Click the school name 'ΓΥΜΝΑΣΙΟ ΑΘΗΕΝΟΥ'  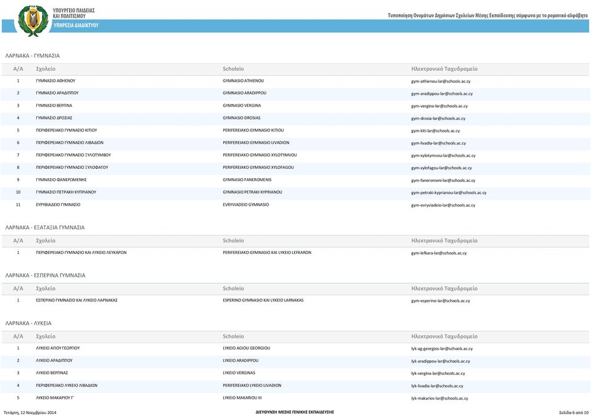[55, 81]
